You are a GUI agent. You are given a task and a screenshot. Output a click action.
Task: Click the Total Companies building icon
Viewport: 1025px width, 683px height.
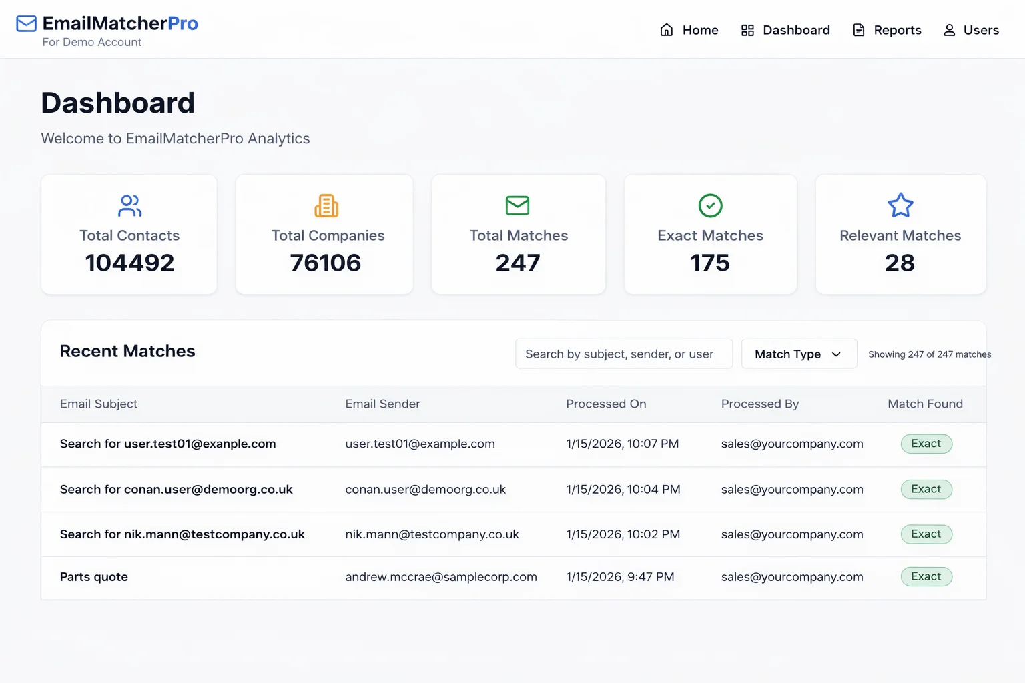[326, 205]
